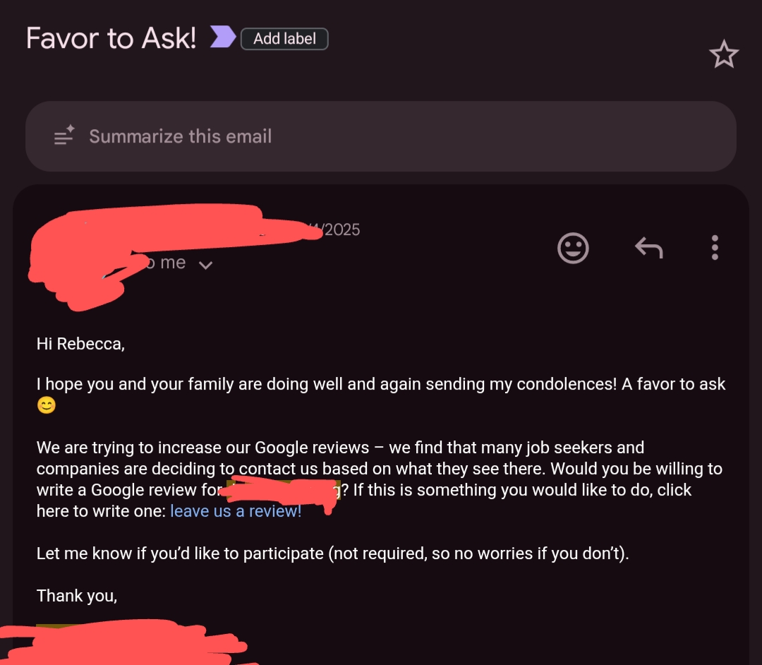Click the smiling emoji in the message
Screen dimensions: 762x665
tap(47, 406)
